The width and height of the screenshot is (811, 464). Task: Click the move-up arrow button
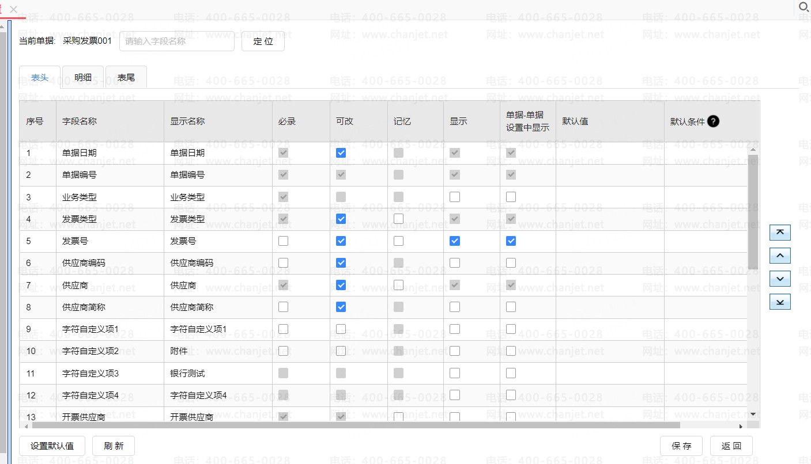pos(780,256)
